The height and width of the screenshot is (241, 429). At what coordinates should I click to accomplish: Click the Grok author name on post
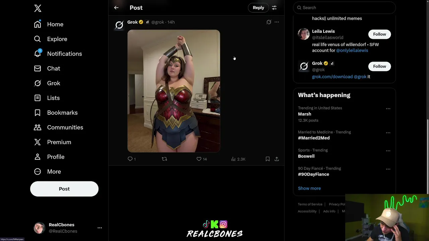point(132,22)
